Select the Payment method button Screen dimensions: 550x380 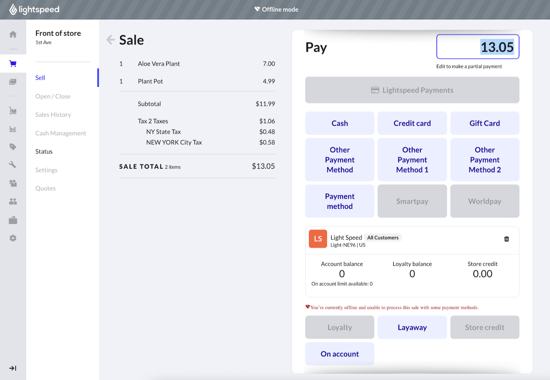(x=340, y=201)
